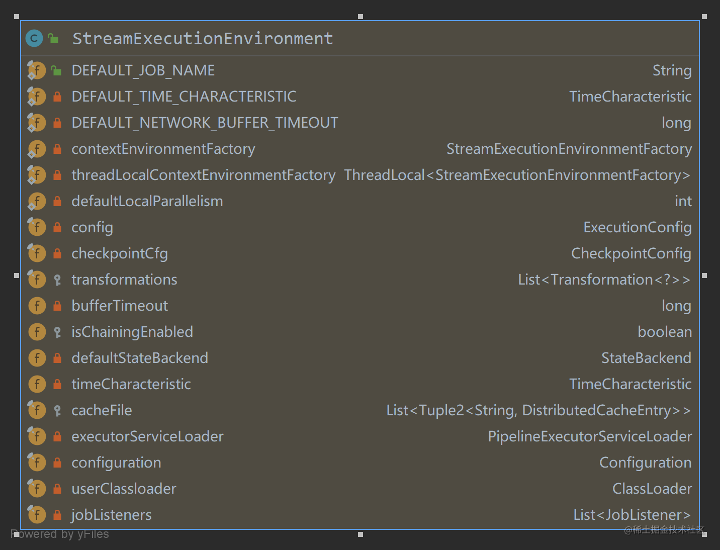Click the field icon of DEFAULT_JOB_NAME

coord(37,70)
